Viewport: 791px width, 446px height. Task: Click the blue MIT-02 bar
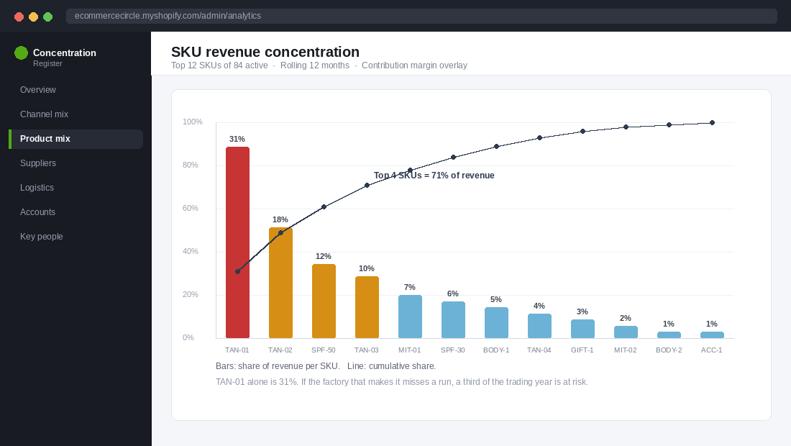626,332
